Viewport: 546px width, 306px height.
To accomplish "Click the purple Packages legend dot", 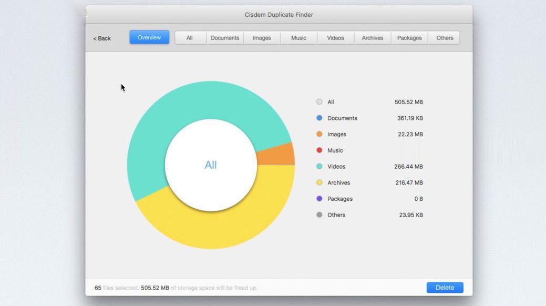I will coord(320,199).
